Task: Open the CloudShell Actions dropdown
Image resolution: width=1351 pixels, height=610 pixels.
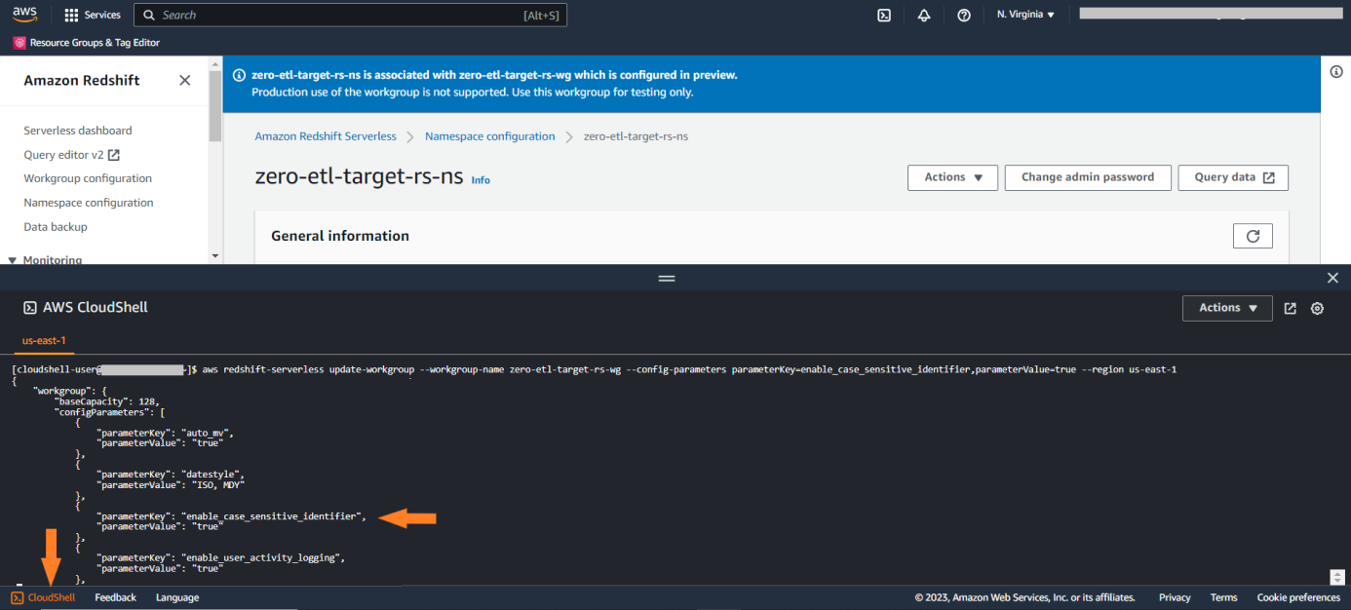Action: pos(1227,308)
